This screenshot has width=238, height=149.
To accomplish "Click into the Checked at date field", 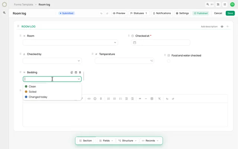I will pyautogui.click(x=161, y=42).
